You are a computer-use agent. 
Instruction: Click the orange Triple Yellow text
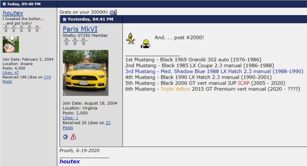pyautogui.click(x=175, y=89)
